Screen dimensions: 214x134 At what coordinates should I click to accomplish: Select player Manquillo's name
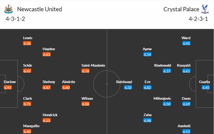tap(31, 126)
